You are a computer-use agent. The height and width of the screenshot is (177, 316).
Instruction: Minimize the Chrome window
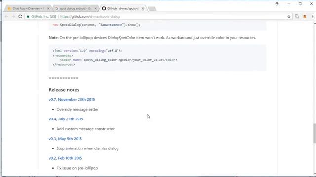(x=289, y=4)
